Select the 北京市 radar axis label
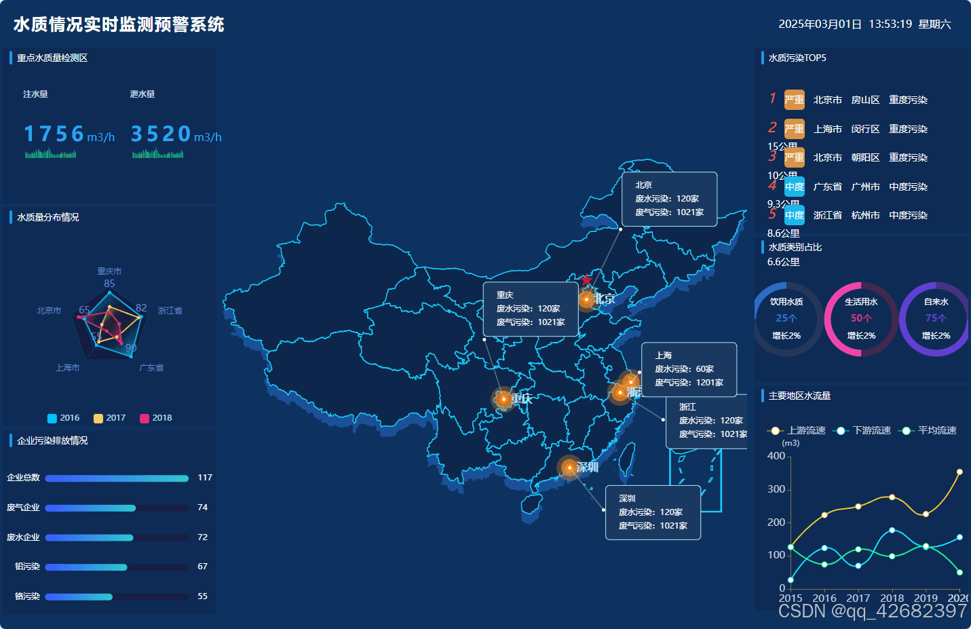Viewport: 971px width, 629px height. [x=49, y=311]
